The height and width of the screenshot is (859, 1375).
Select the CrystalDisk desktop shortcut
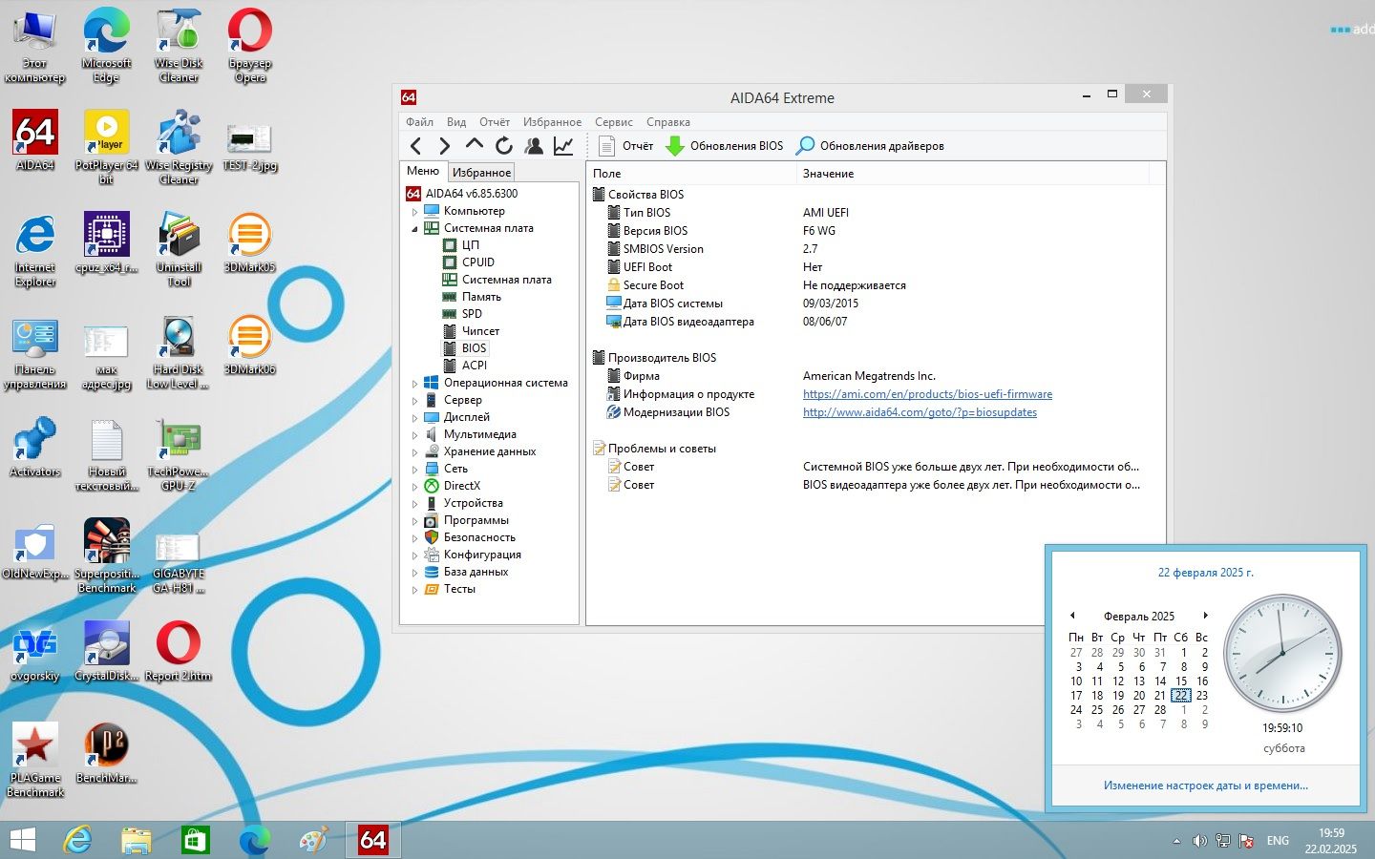(106, 650)
